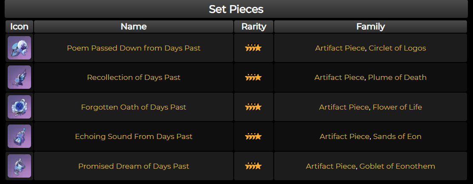Open the Forgotten Oath of Days Past link
This screenshot has width=473, height=184.
(134, 107)
